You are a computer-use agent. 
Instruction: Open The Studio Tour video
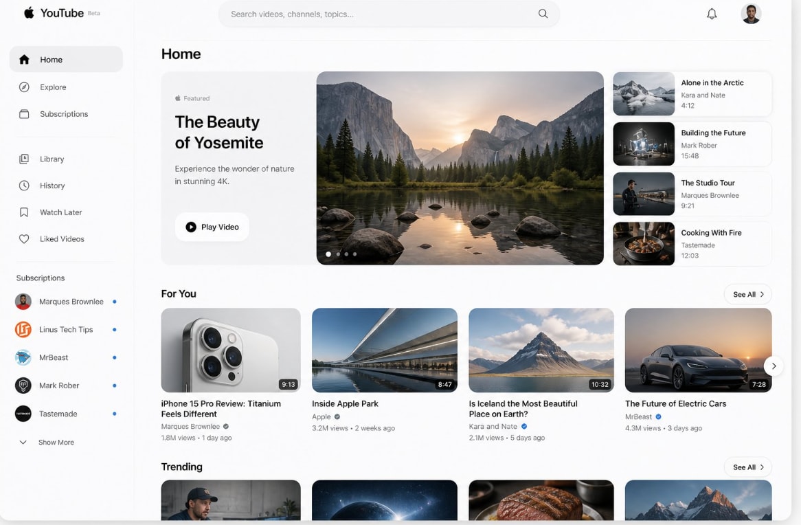(x=692, y=194)
